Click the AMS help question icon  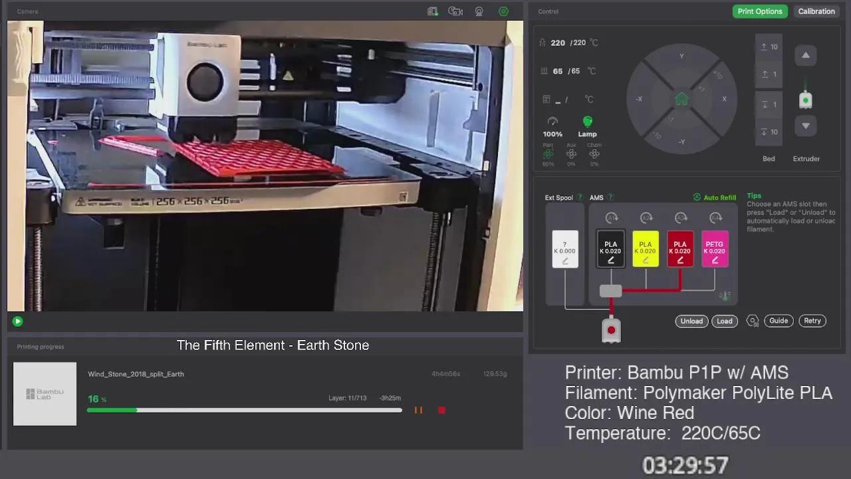pos(610,198)
